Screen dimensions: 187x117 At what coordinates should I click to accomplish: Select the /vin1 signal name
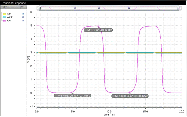pos(10,14)
